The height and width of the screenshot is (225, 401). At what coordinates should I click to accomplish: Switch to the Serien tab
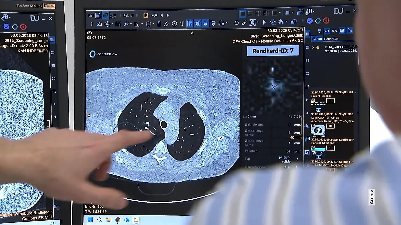click(x=317, y=39)
